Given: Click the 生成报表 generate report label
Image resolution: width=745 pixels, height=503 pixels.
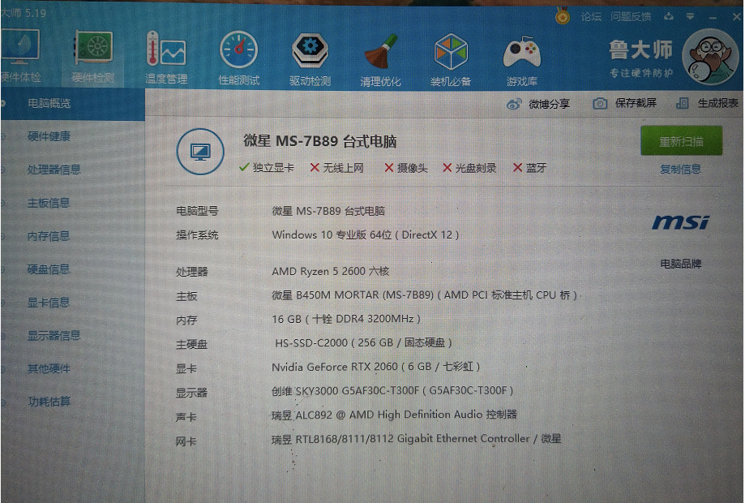Looking at the screenshot, I should 717,103.
